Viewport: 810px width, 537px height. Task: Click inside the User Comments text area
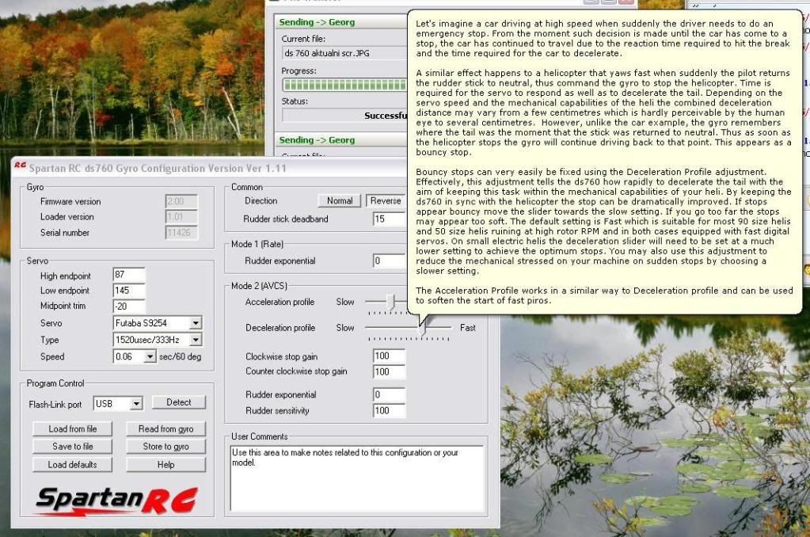click(356, 479)
